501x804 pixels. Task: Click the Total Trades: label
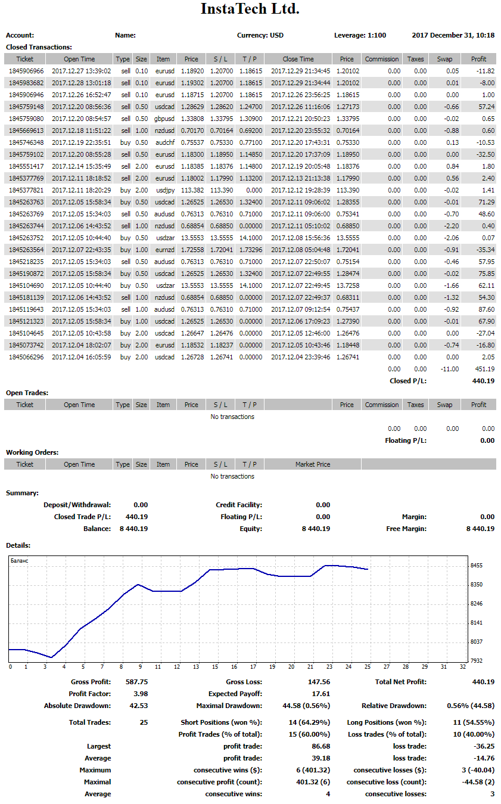90,722
